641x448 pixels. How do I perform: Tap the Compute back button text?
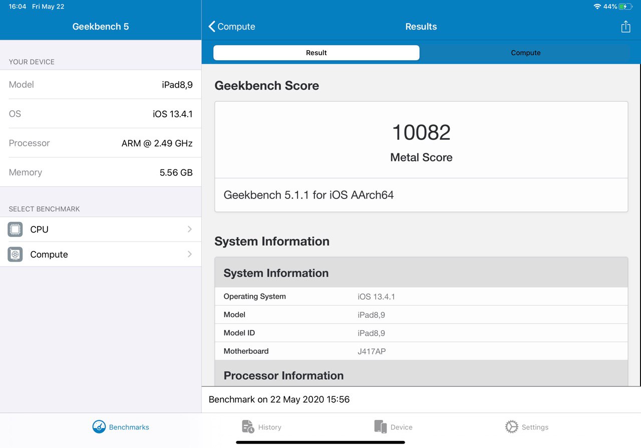click(x=236, y=27)
